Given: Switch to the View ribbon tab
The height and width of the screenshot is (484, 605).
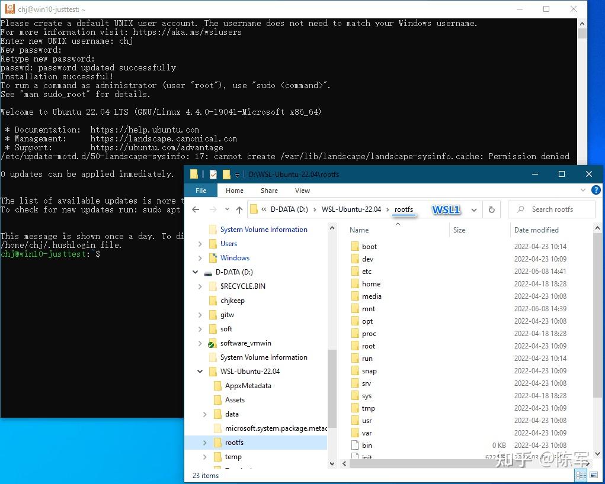Looking at the screenshot, I should [x=302, y=190].
